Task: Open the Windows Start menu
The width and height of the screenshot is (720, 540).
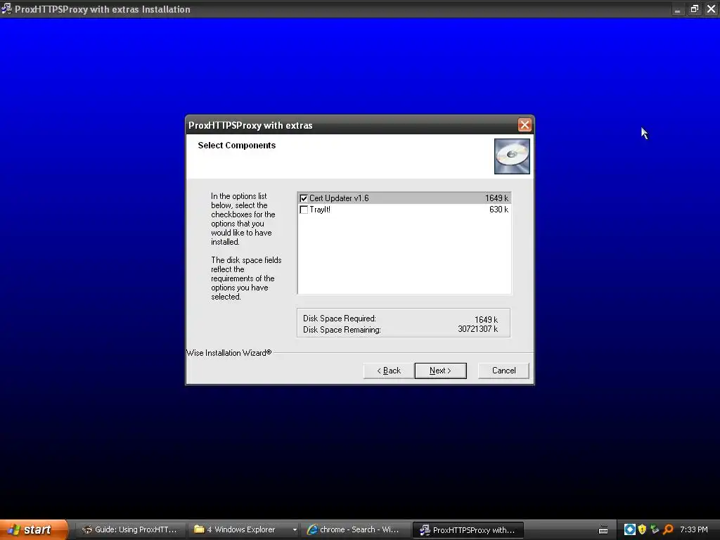Action: pos(34,529)
